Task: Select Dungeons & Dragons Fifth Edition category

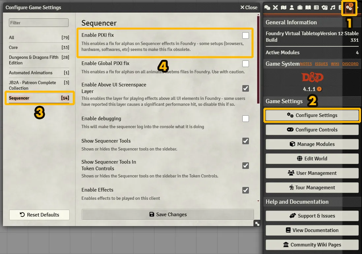Action: point(39,60)
